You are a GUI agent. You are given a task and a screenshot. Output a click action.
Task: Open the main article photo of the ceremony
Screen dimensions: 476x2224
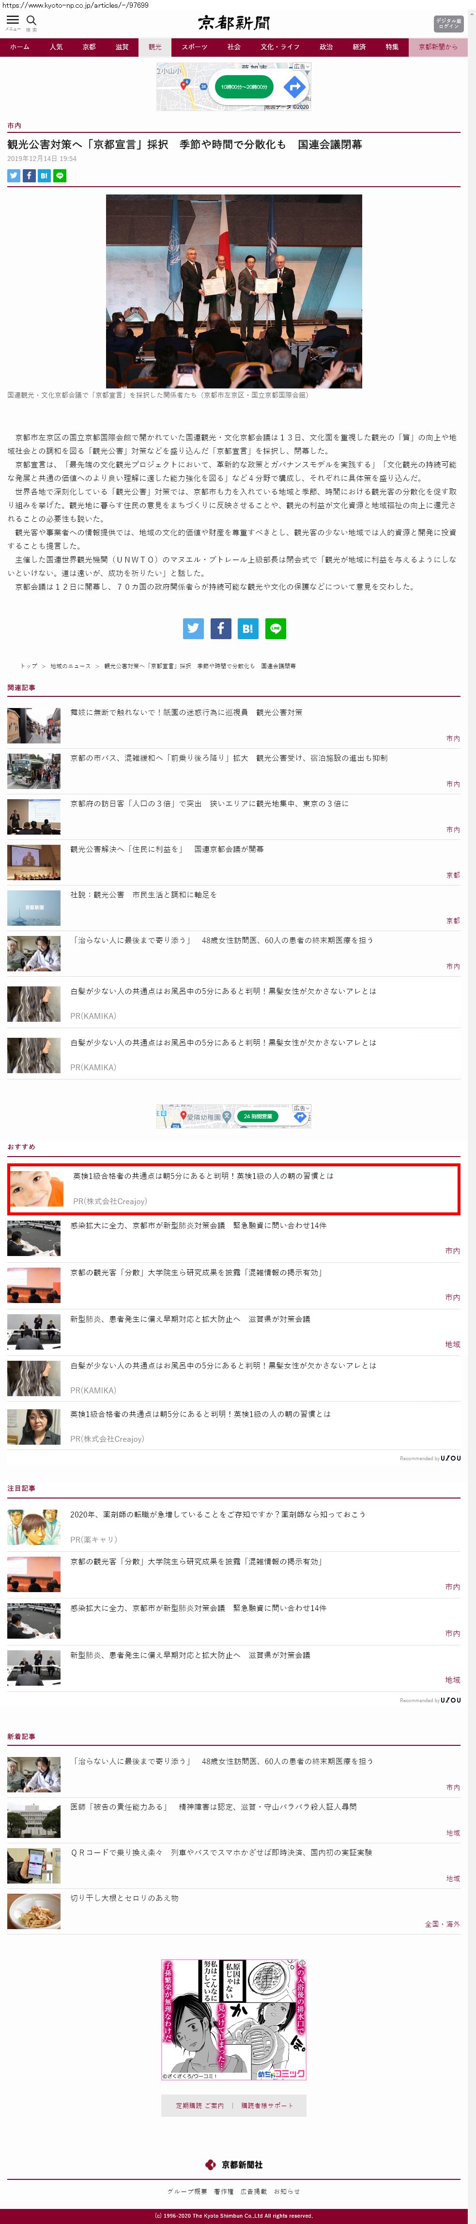pyautogui.click(x=234, y=291)
